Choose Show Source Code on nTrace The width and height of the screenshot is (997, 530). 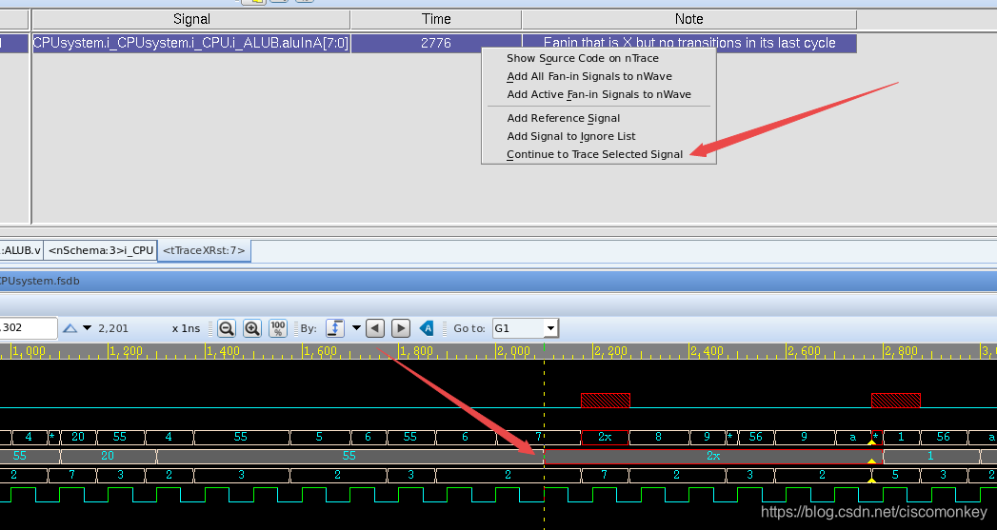pos(583,58)
